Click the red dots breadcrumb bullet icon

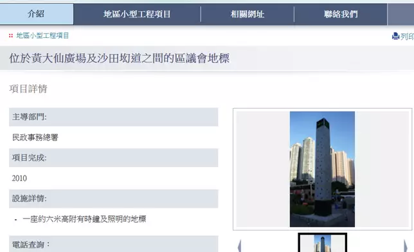coord(11,35)
